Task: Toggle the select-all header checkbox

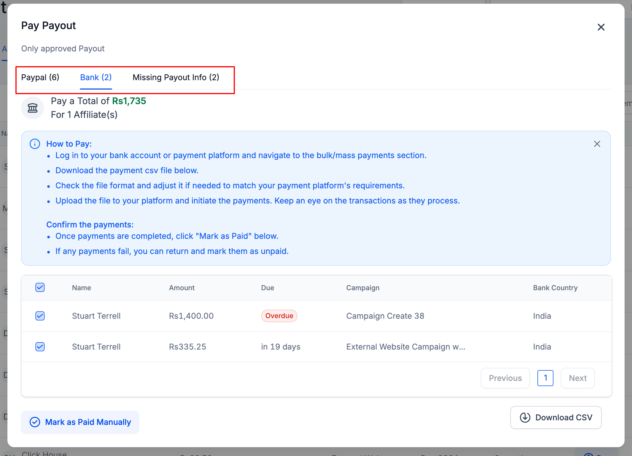Action: click(40, 287)
